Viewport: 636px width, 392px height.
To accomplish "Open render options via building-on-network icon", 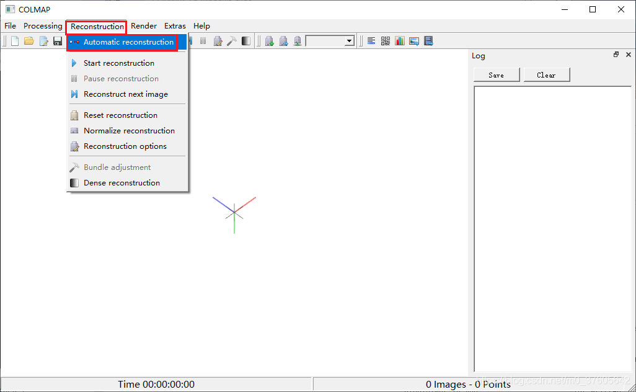I will point(298,41).
